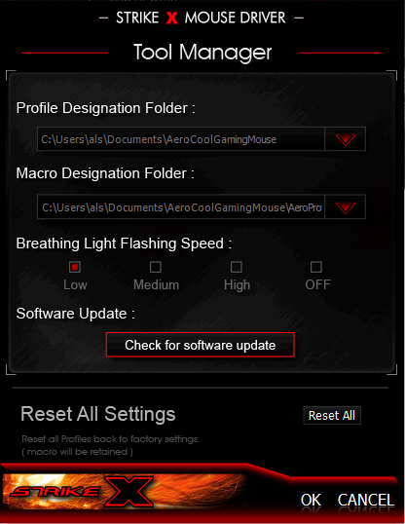Expand the Macro Designation Folder red arrow dropdown
Screen dimensions: 405x524
coord(346,207)
